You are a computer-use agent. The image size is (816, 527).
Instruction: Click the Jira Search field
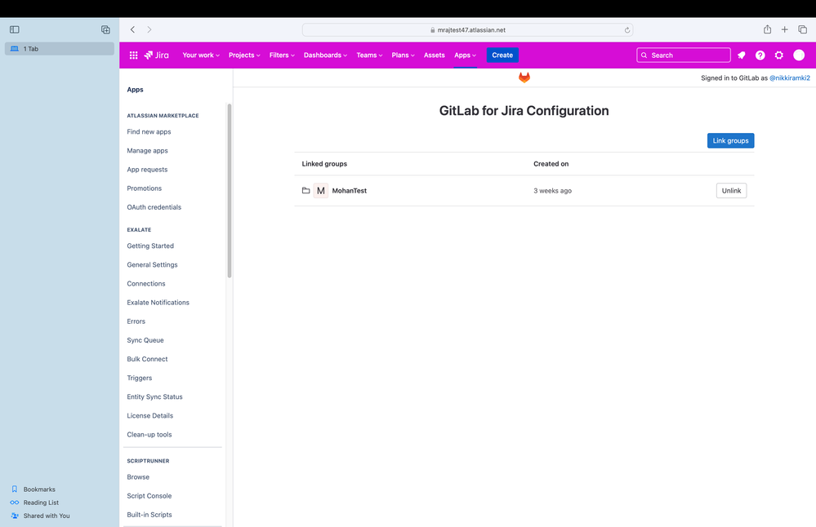pos(684,55)
